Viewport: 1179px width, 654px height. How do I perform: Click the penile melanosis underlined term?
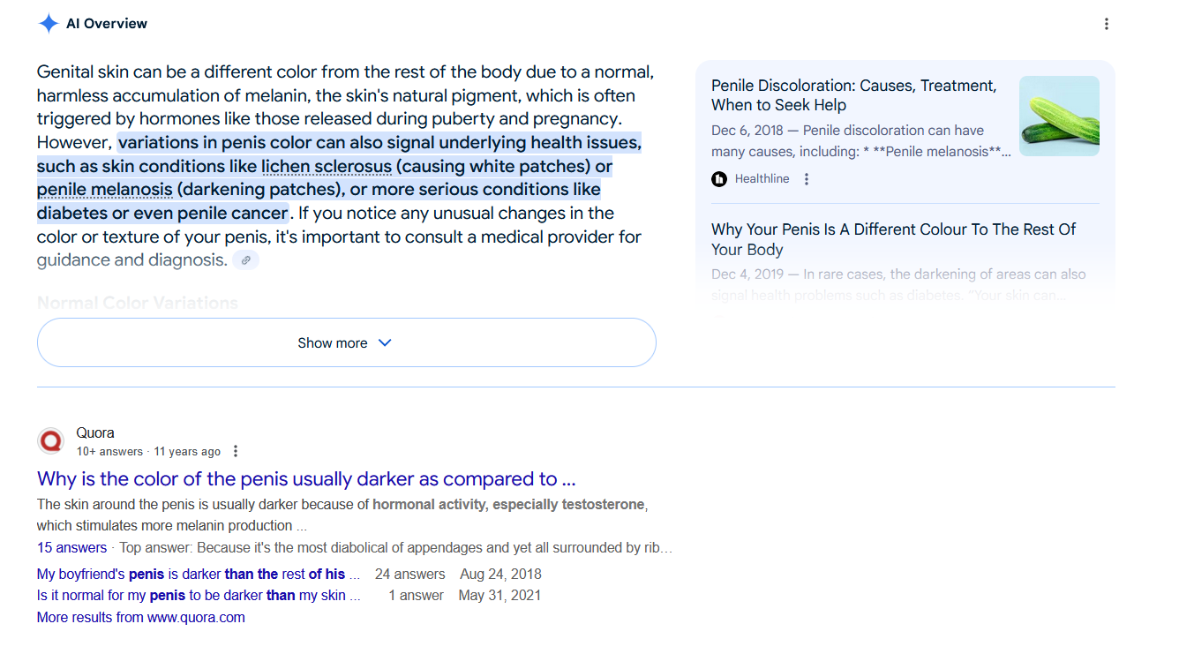point(104,190)
